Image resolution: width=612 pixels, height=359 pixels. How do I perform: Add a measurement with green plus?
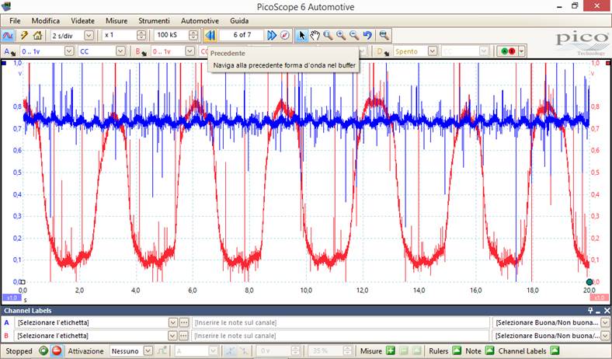(391, 350)
